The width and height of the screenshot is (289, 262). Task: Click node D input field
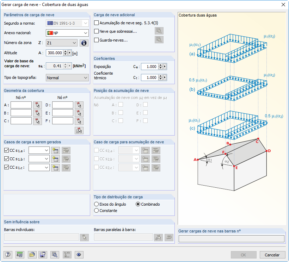click(x=63, y=105)
